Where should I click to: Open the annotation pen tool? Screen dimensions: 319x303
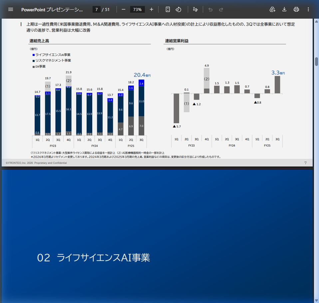(x=195, y=9)
